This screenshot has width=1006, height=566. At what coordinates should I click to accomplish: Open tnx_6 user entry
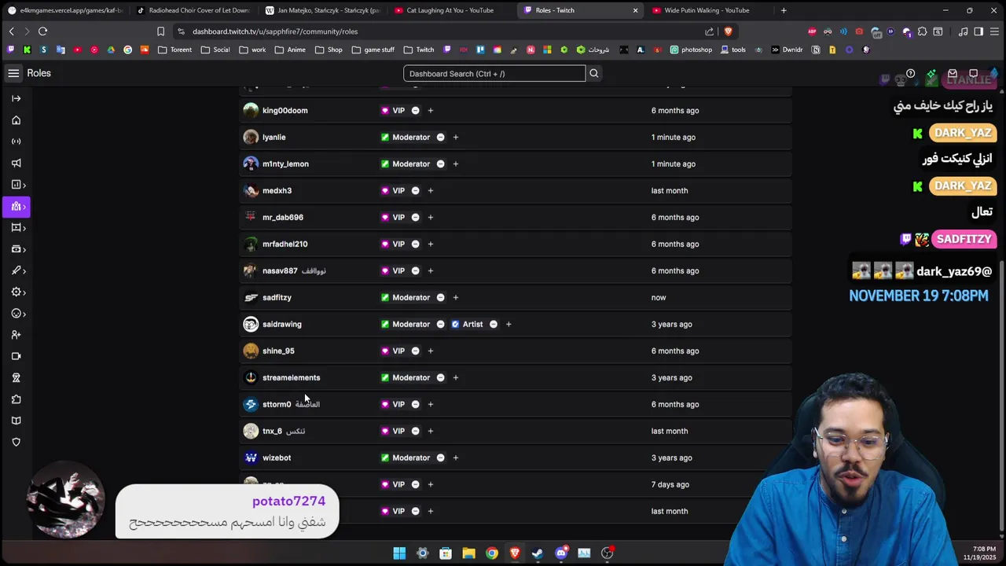pos(272,431)
